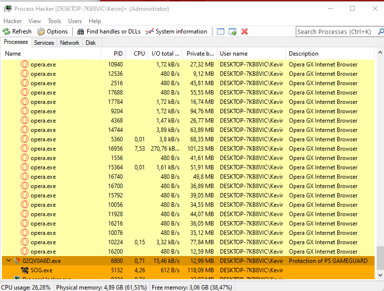Click Free memory status bar entry
Viewport: 384px width, 291px height.
point(192,287)
